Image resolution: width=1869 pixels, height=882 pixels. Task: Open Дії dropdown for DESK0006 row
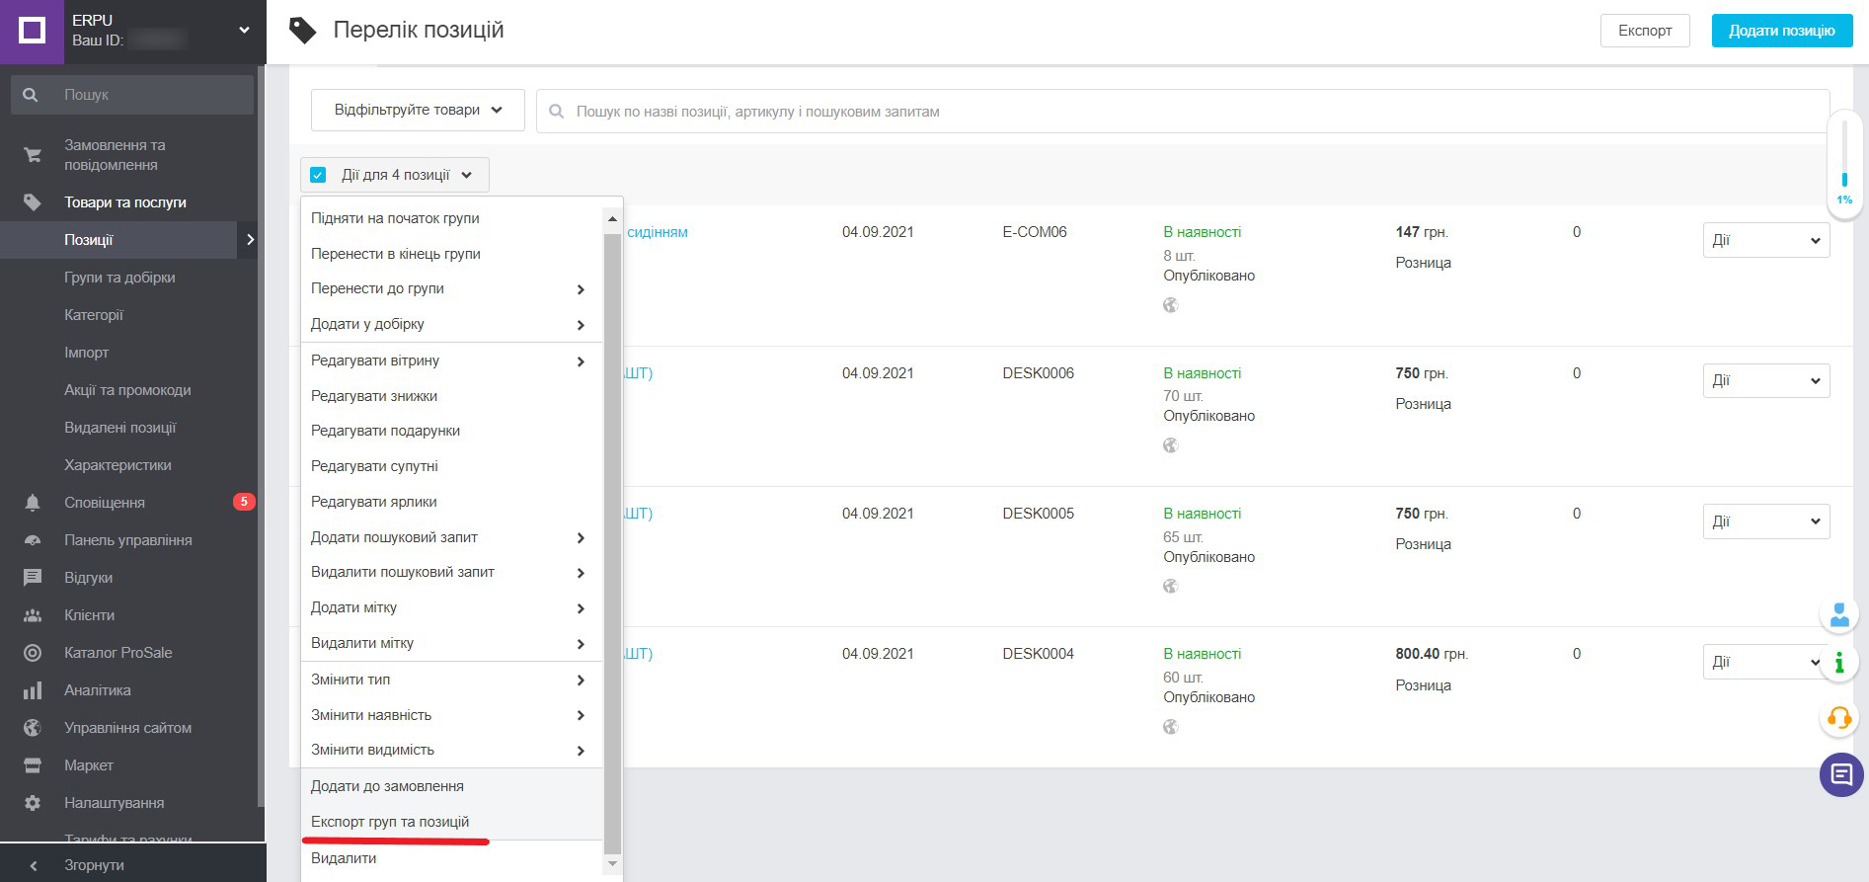pyautogui.click(x=1766, y=380)
